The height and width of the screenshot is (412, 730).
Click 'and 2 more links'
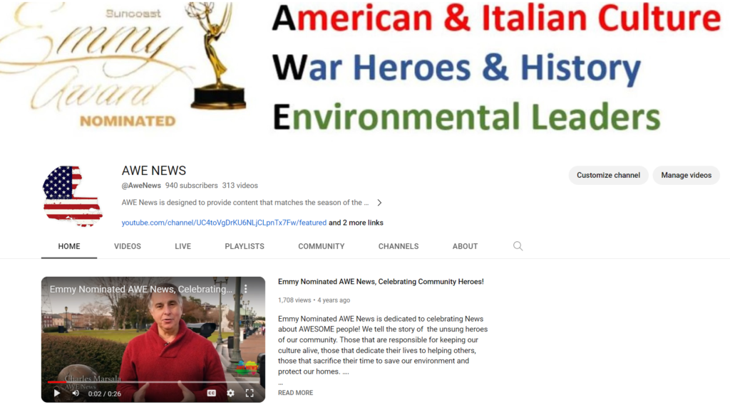click(356, 223)
